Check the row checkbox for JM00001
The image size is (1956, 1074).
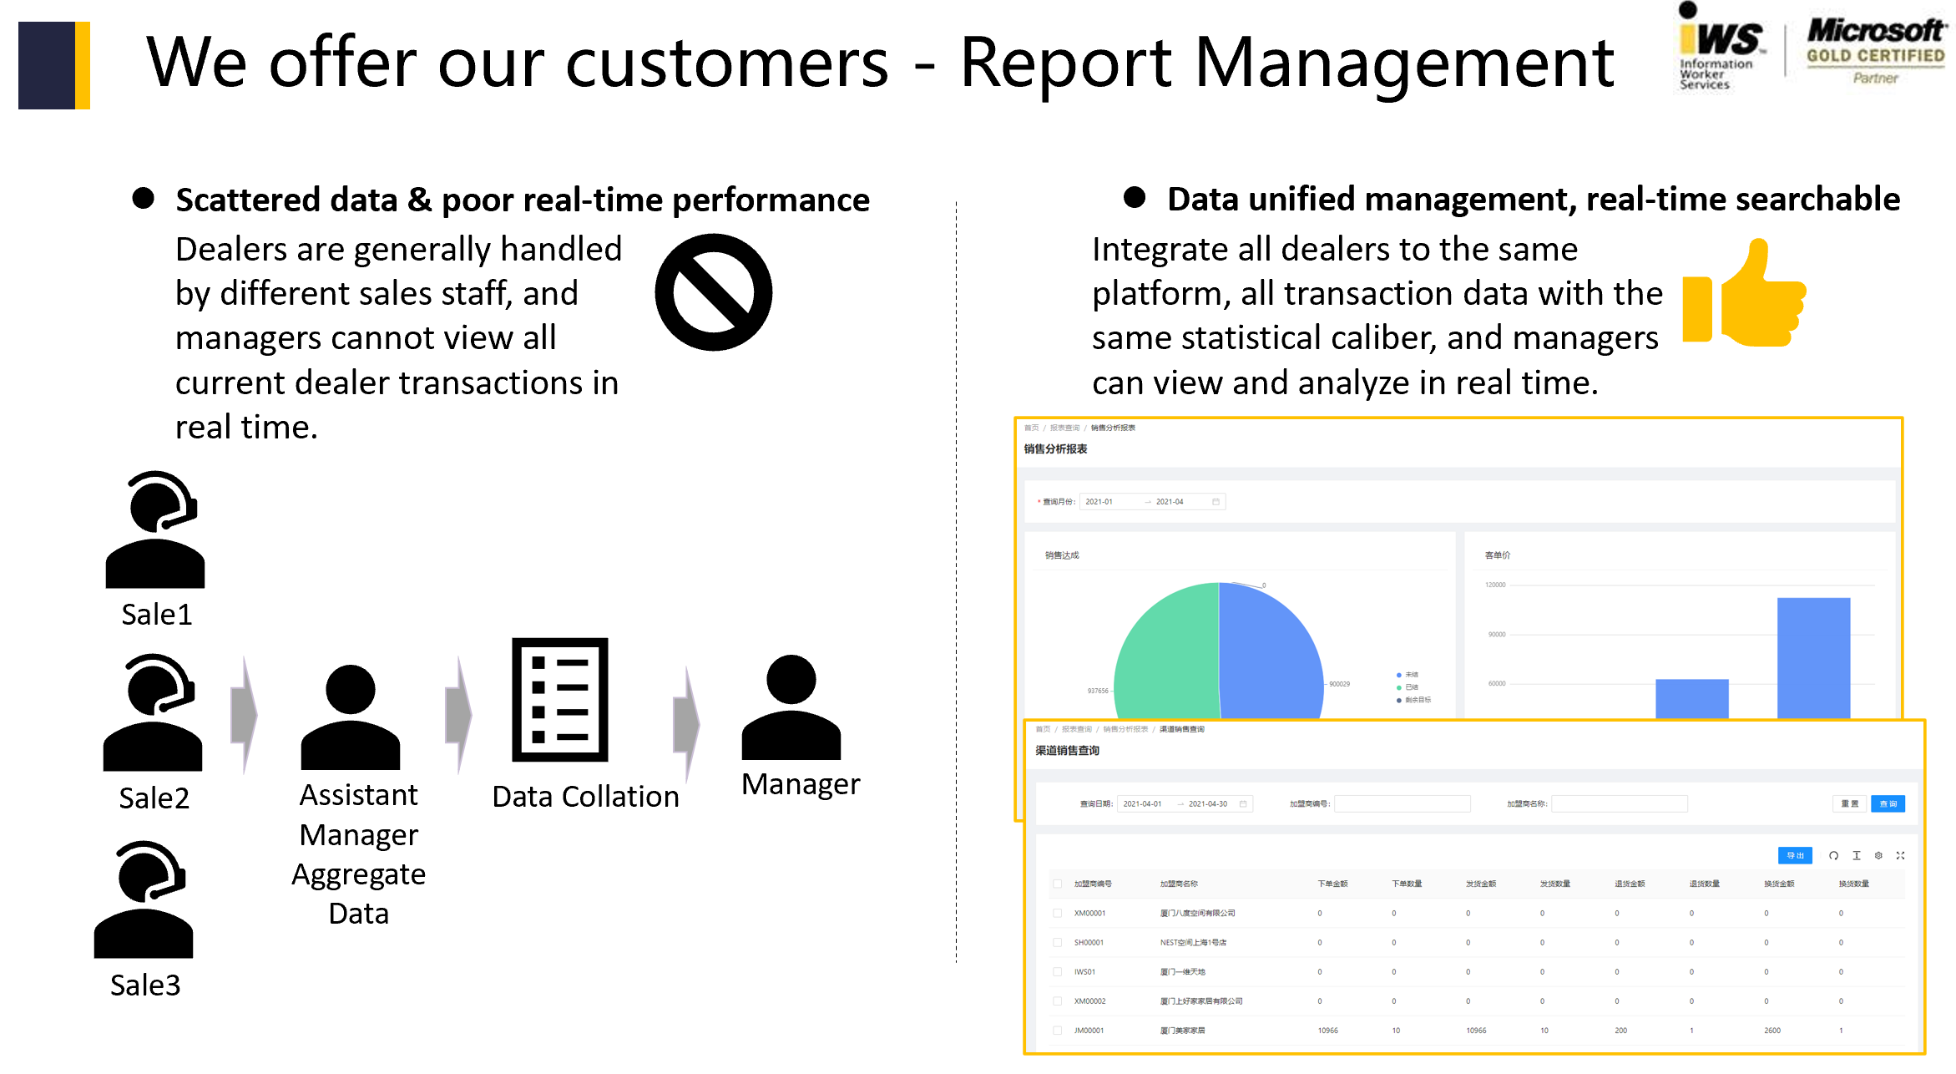(1058, 1031)
